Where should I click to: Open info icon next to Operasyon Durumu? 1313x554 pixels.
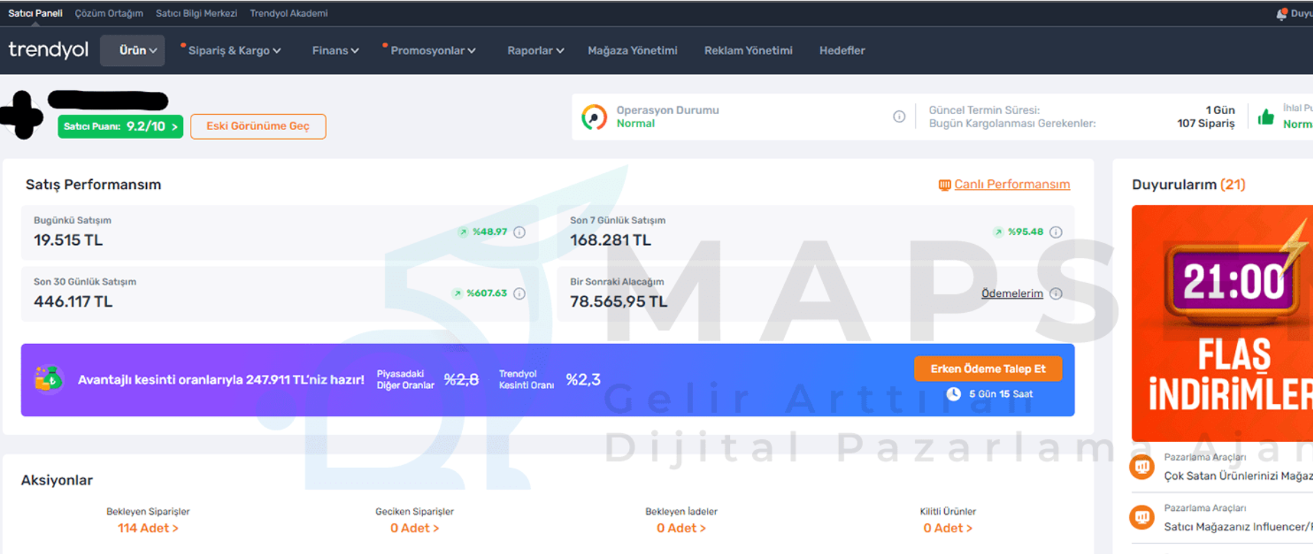(899, 117)
